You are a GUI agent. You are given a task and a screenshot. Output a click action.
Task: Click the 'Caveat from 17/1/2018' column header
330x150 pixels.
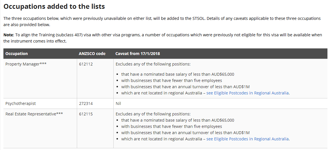[138, 54]
